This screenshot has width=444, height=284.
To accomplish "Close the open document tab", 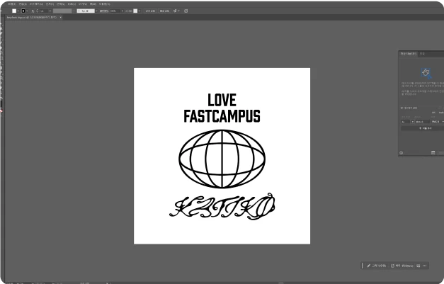I will click(x=61, y=17).
